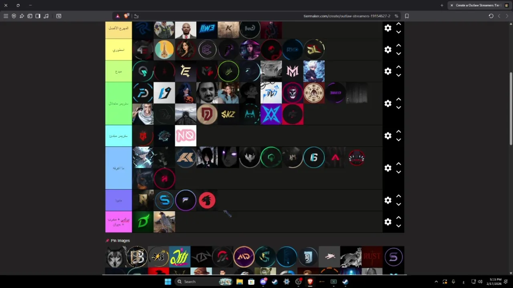Image resolution: width=513 pixels, height=288 pixels.
Task: Move the light-blue tier row down
Action: [x=398, y=172]
